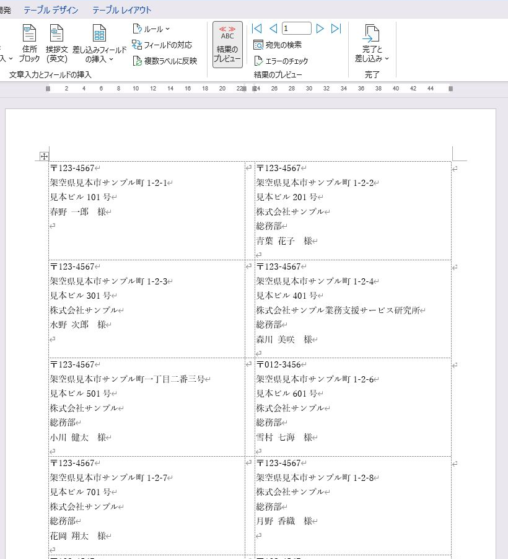Open the テーブル デザイン ribbon tab

click(51, 10)
